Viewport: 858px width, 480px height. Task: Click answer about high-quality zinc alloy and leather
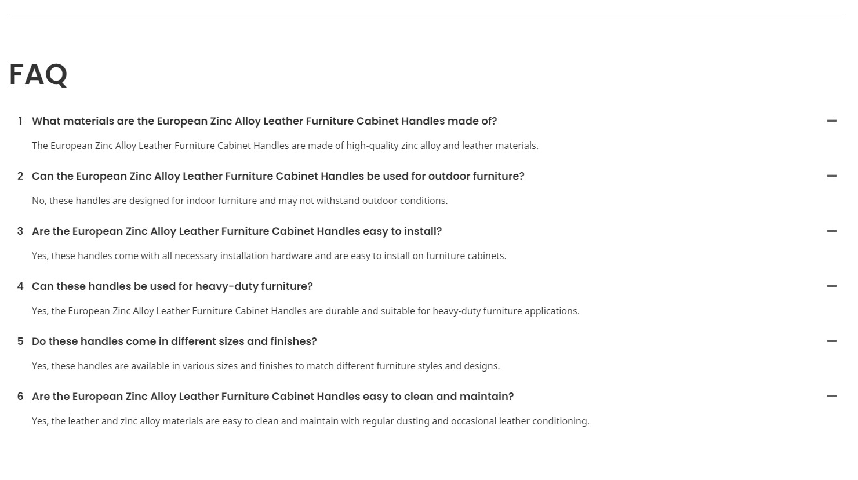click(x=285, y=146)
